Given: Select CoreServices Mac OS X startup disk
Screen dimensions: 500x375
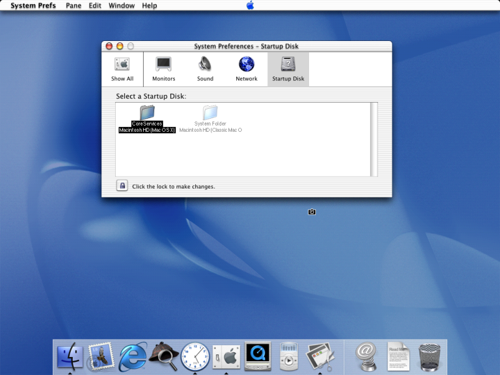Looking at the screenshot, I should click(147, 118).
